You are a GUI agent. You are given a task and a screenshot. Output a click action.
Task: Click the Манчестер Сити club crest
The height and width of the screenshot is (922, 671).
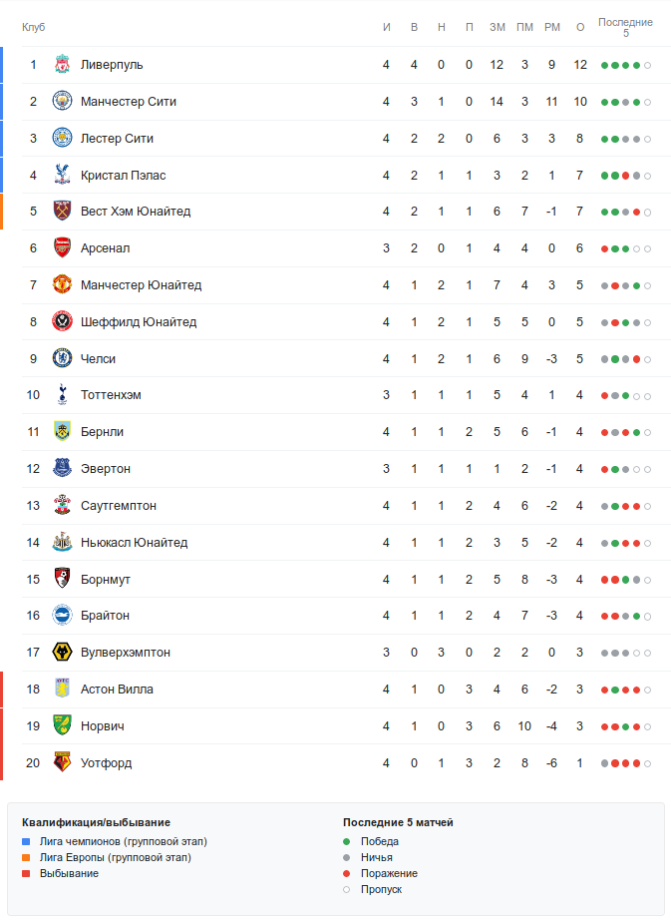click(x=62, y=102)
